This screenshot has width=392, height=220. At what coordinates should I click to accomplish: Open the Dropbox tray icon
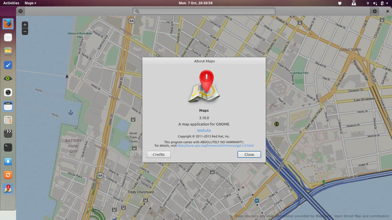(339, 3)
